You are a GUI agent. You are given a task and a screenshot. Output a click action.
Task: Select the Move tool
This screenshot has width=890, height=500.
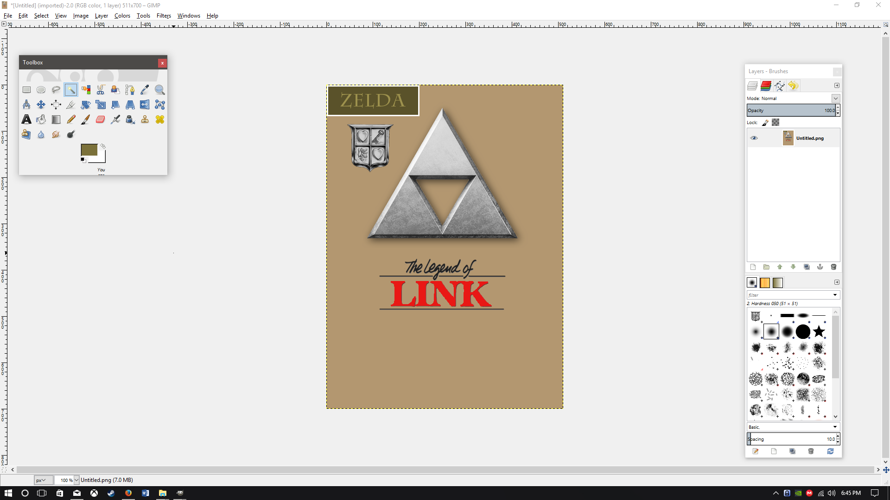tap(41, 105)
